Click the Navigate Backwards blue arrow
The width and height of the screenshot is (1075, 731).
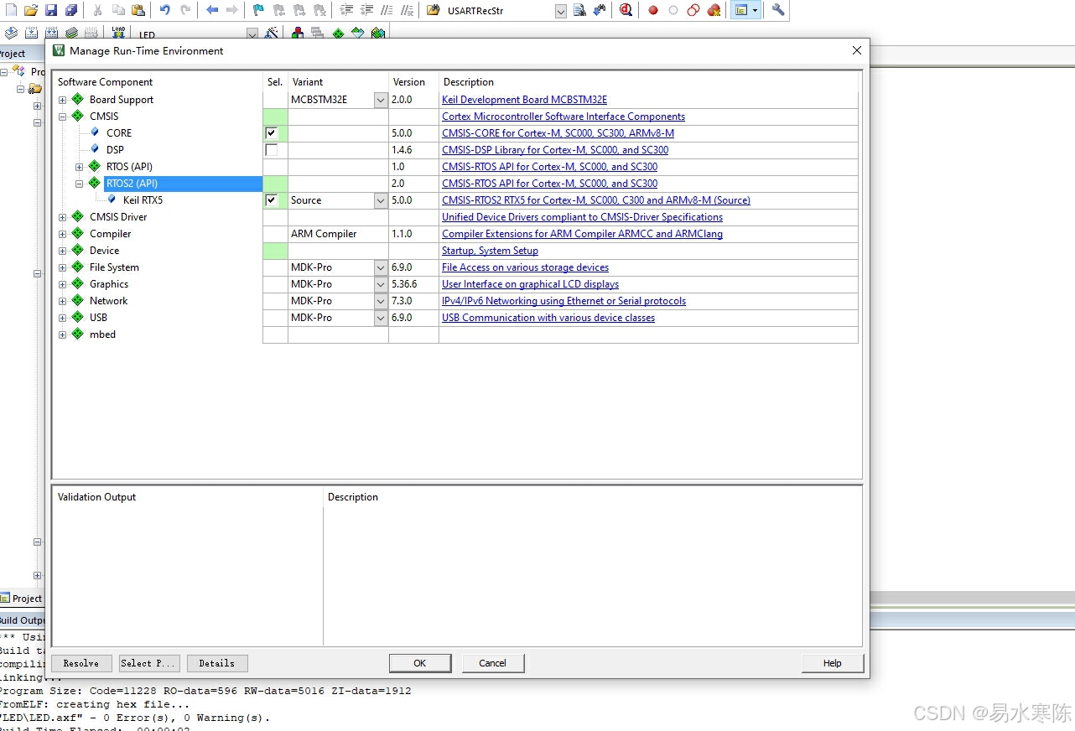click(x=212, y=10)
